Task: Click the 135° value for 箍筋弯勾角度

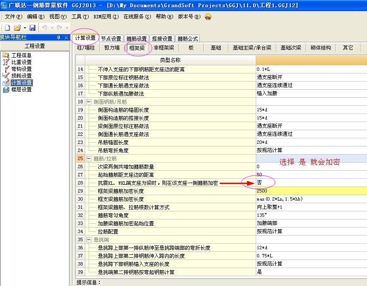Action: click(x=311, y=215)
